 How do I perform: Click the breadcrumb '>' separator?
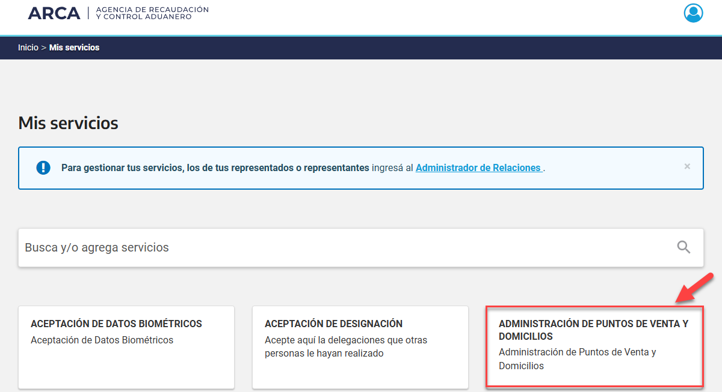[43, 47]
